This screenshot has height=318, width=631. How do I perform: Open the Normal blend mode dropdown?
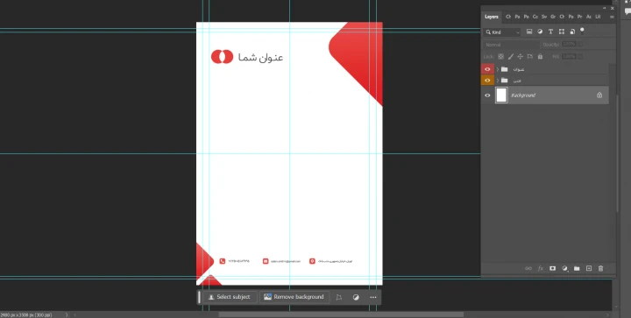[511, 45]
